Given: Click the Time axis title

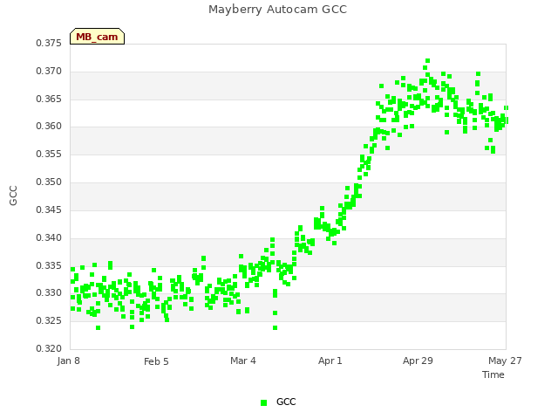Looking at the screenshot, I should coord(493,374).
